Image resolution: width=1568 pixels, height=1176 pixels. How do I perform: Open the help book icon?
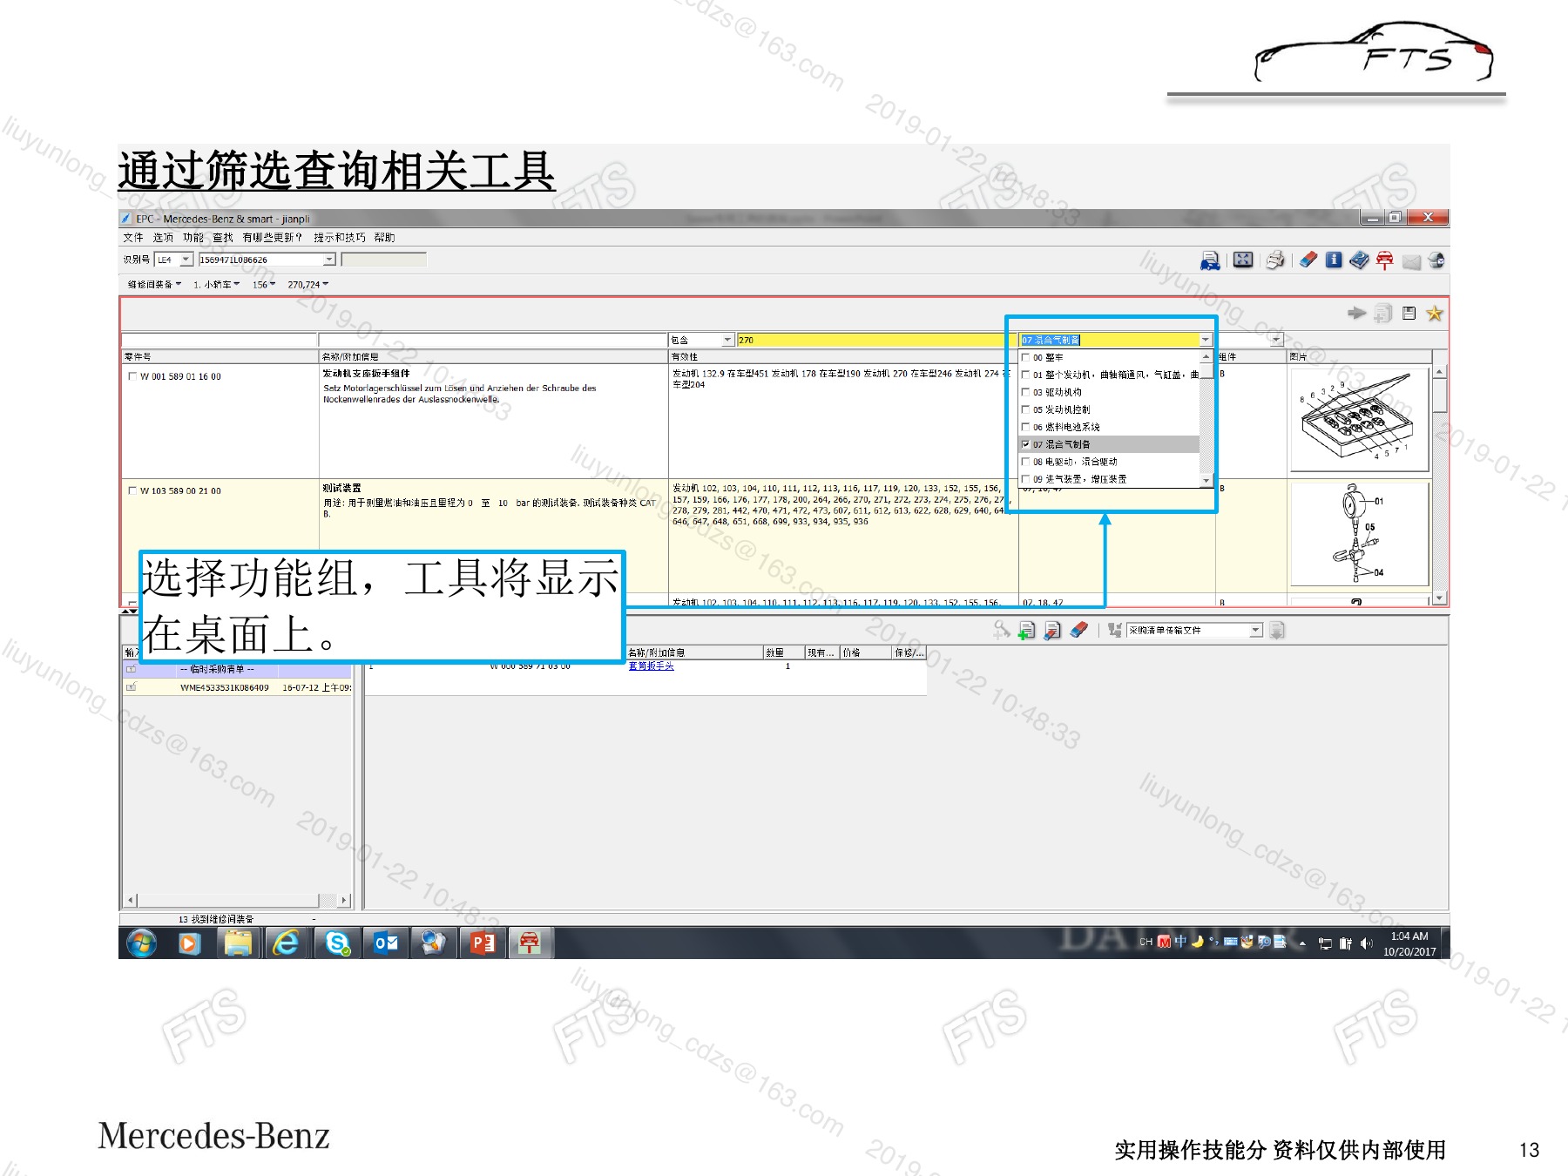click(x=1359, y=260)
